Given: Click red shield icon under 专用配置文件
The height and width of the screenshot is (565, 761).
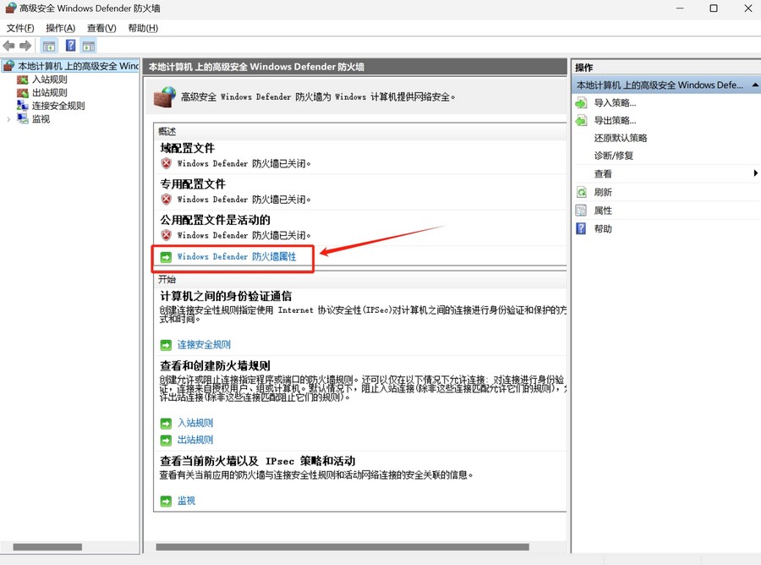Looking at the screenshot, I should coord(166,200).
